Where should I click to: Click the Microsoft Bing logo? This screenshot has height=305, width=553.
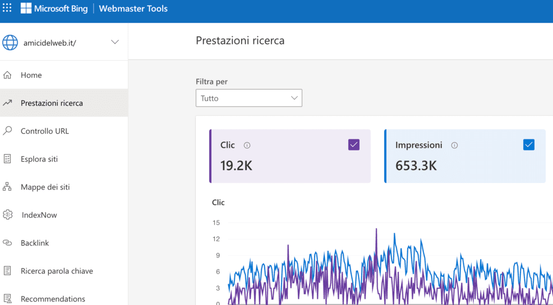coord(26,8)
